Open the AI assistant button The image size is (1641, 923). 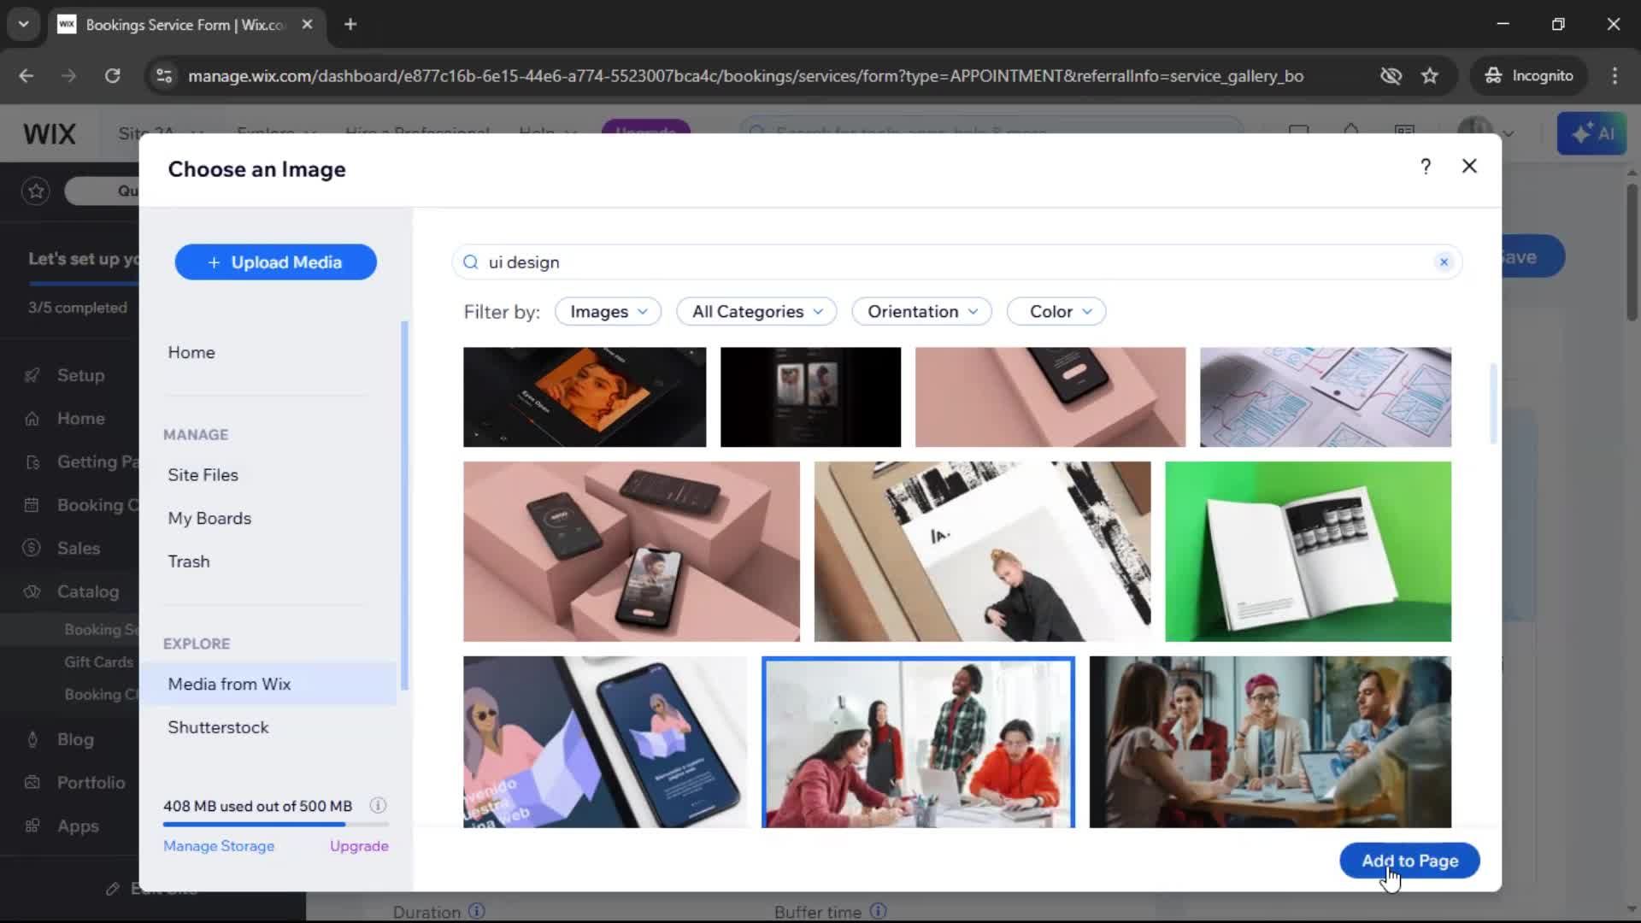pos(1591,133)
